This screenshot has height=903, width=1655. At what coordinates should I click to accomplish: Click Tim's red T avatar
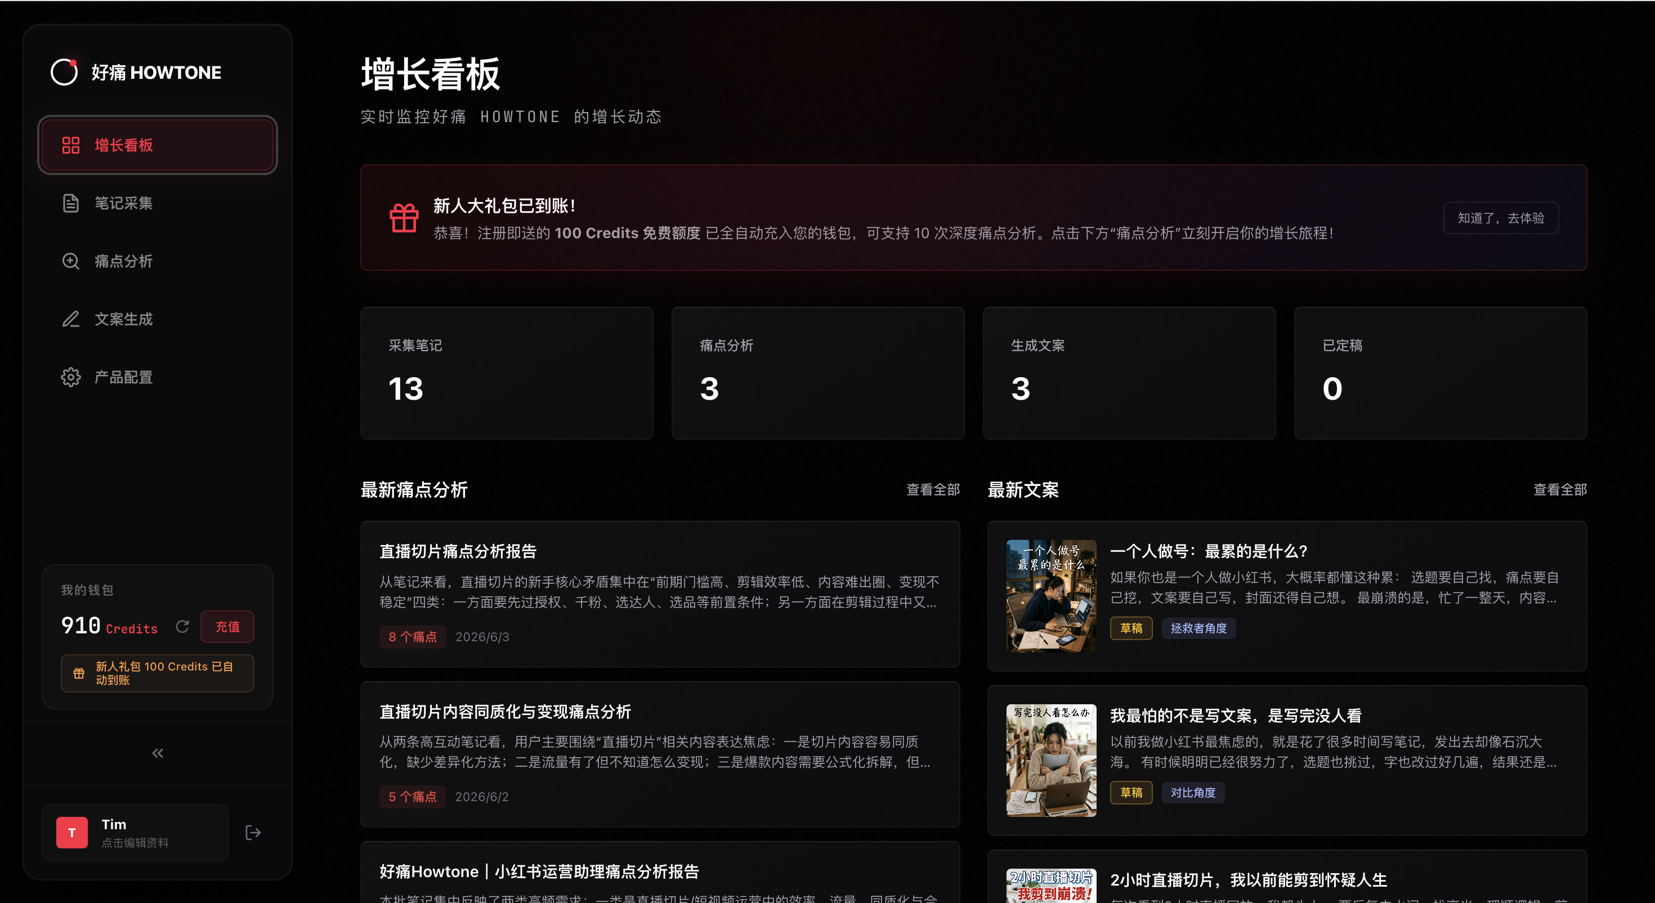click(72, 832)
